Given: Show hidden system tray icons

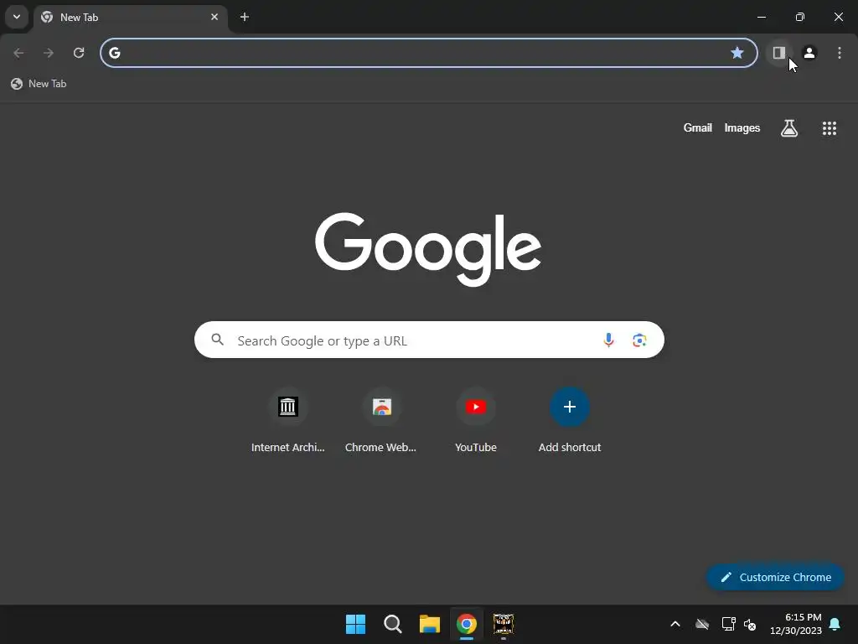Looking at the screenshot, I should [x=675, y=624].
